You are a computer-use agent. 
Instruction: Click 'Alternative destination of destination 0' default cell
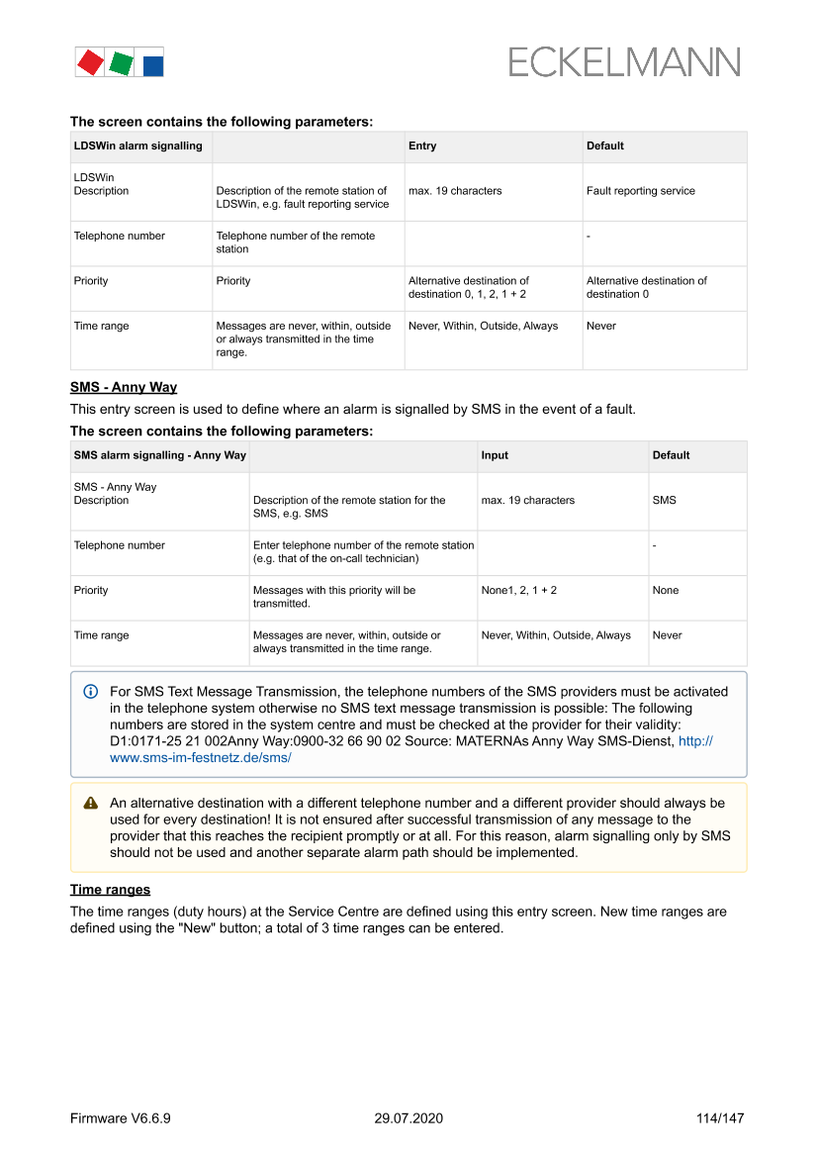pos(646,287)
